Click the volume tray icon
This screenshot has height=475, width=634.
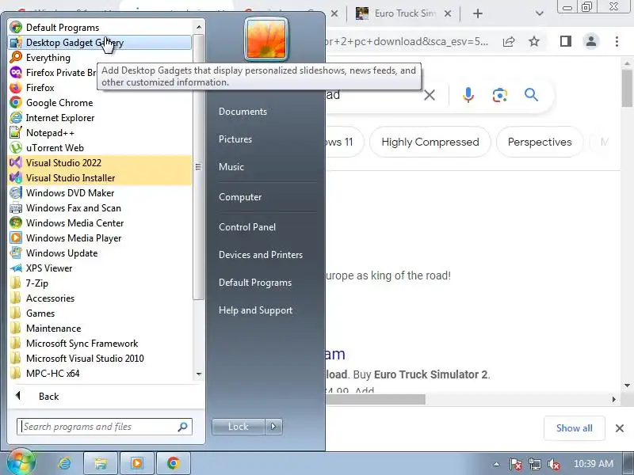553,464
